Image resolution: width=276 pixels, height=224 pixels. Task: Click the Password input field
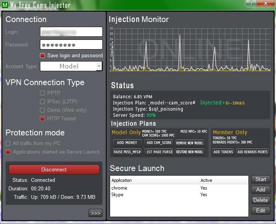coord(71,44)
